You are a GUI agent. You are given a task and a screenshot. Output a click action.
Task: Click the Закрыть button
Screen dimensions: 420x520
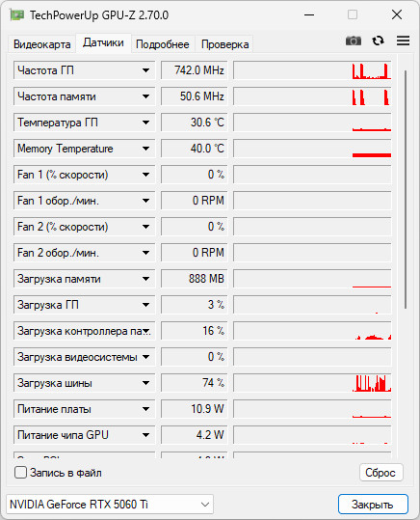[373, 505]
